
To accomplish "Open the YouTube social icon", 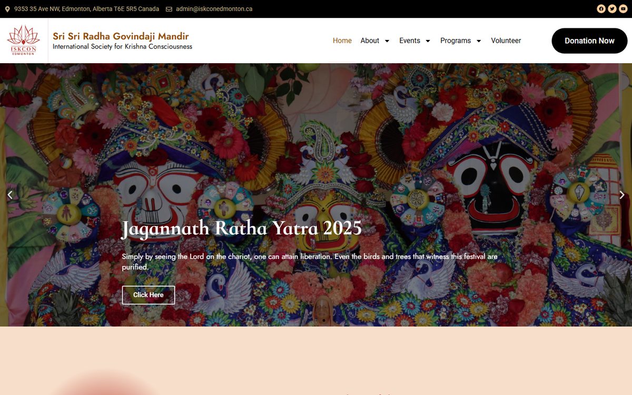I will click(x=623, y=9).
